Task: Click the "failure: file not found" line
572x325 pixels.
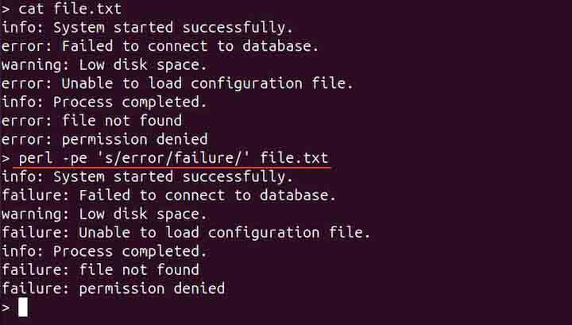Action: pos(100,270)
